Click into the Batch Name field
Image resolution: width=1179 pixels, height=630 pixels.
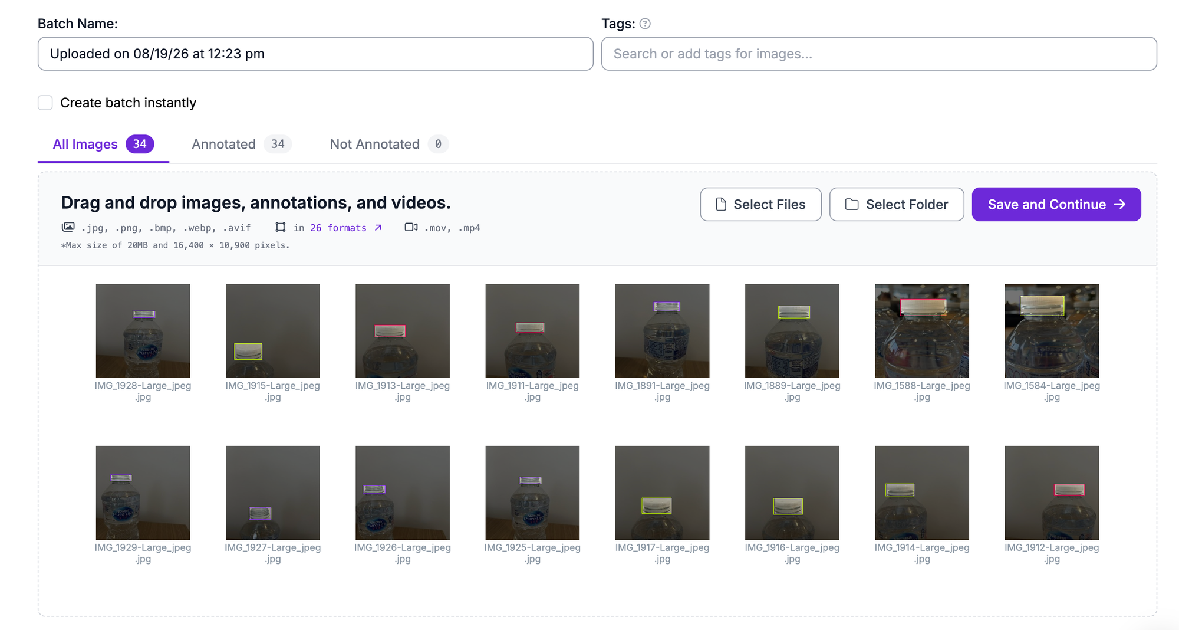(315, 54)
